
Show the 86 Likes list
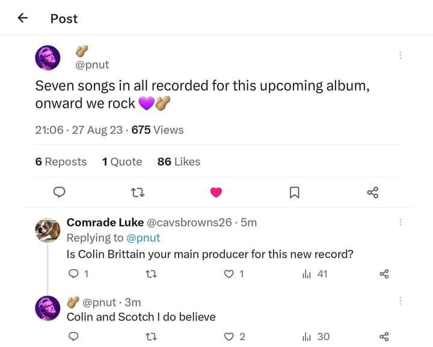tap(179, 161)
